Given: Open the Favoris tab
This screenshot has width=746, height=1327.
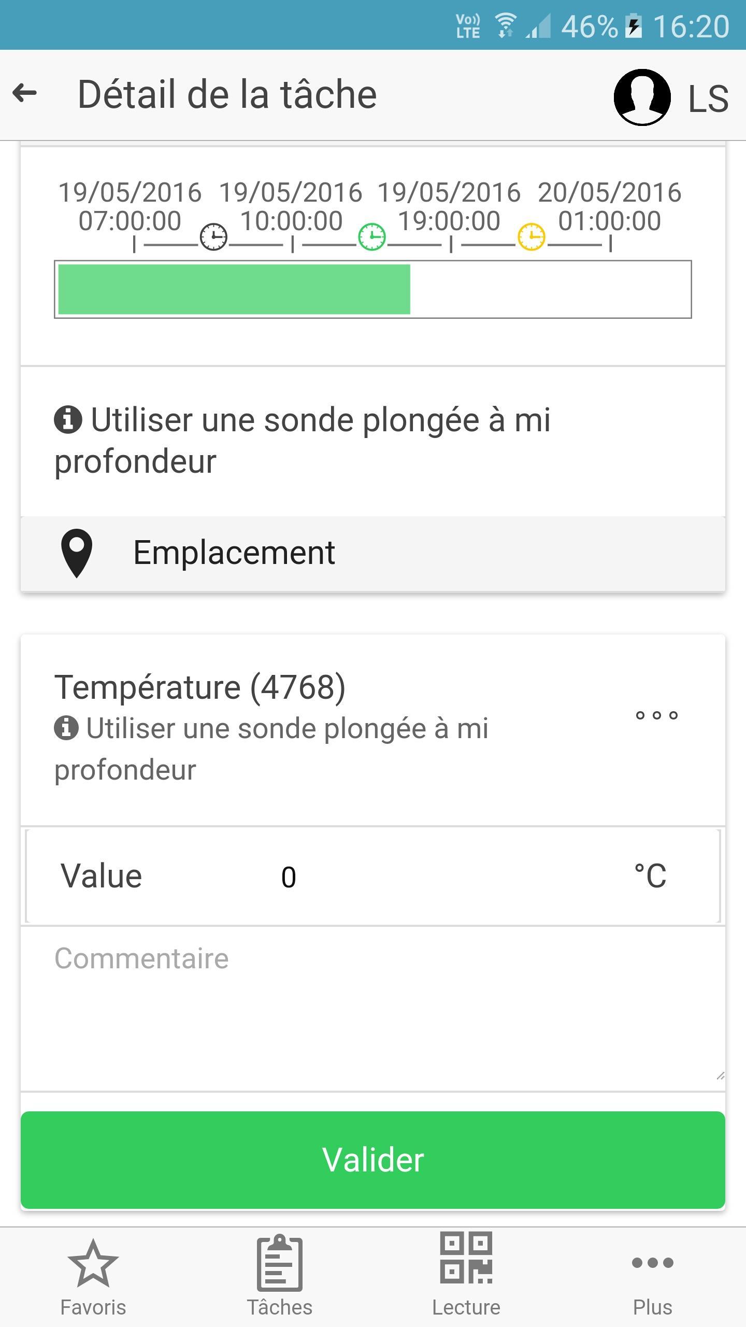Looking at the screenshot, I should (x=93, y=1279).
